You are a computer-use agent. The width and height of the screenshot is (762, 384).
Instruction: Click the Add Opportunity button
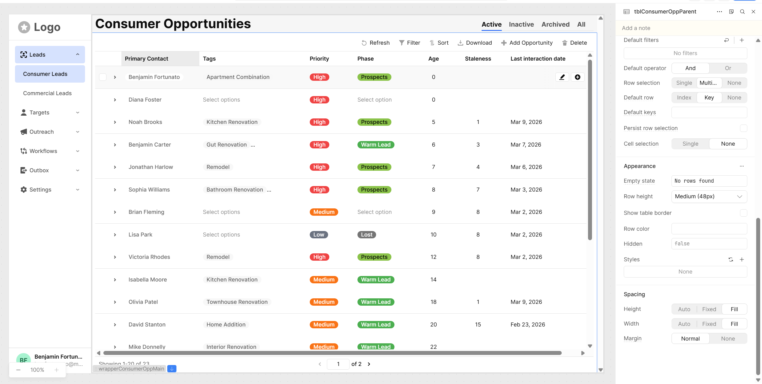[527, 43]
